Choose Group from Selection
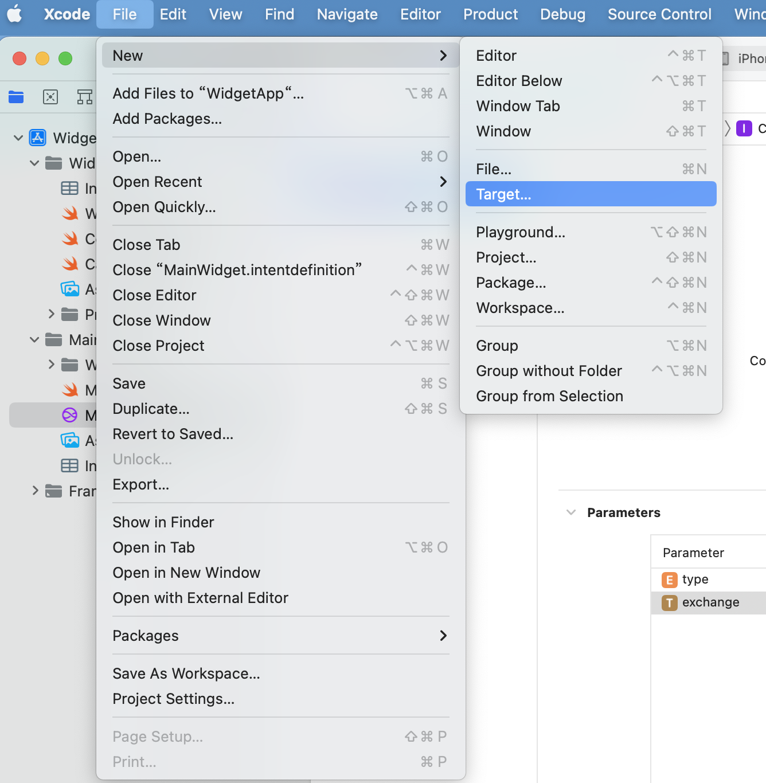 coord(591,396)
